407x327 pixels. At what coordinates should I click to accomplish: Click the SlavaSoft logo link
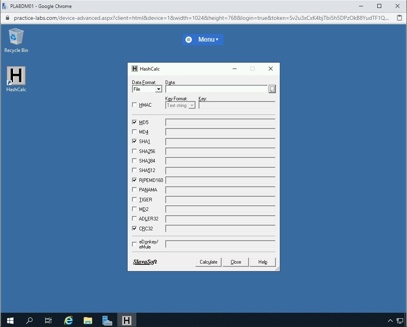pos(145,262)
